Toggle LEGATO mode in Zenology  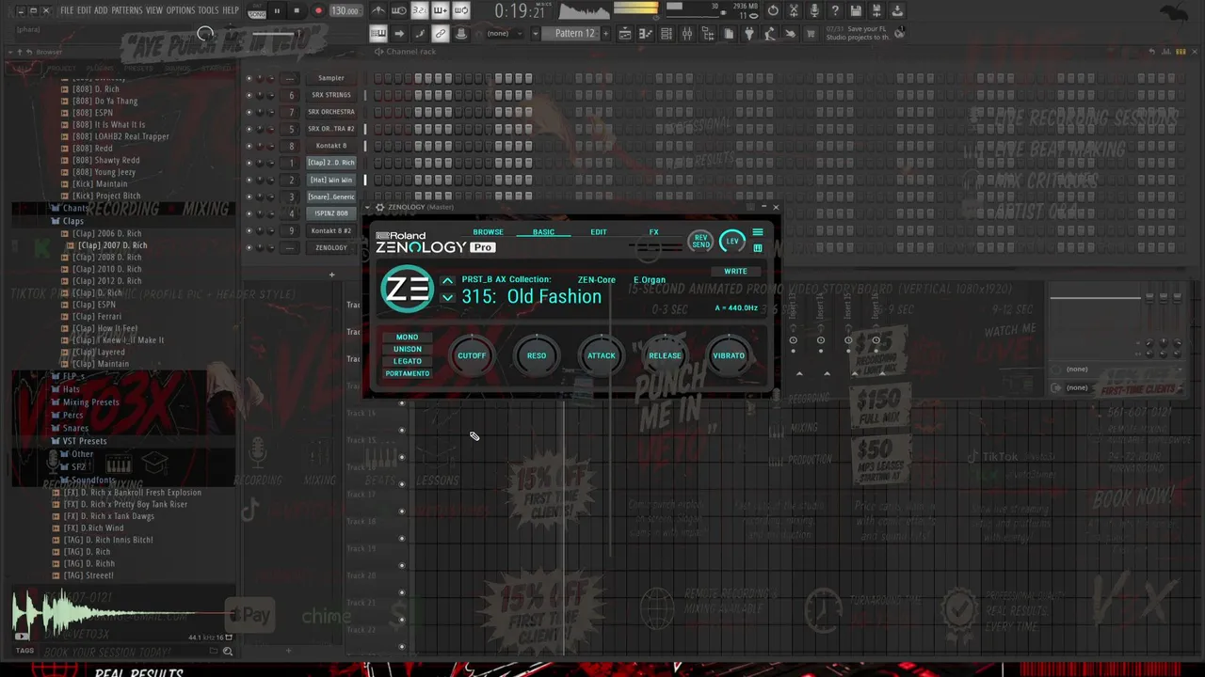coord(408,361)
